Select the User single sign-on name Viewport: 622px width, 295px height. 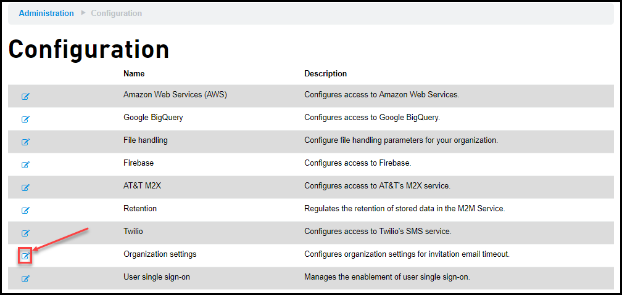click(157, 277)
